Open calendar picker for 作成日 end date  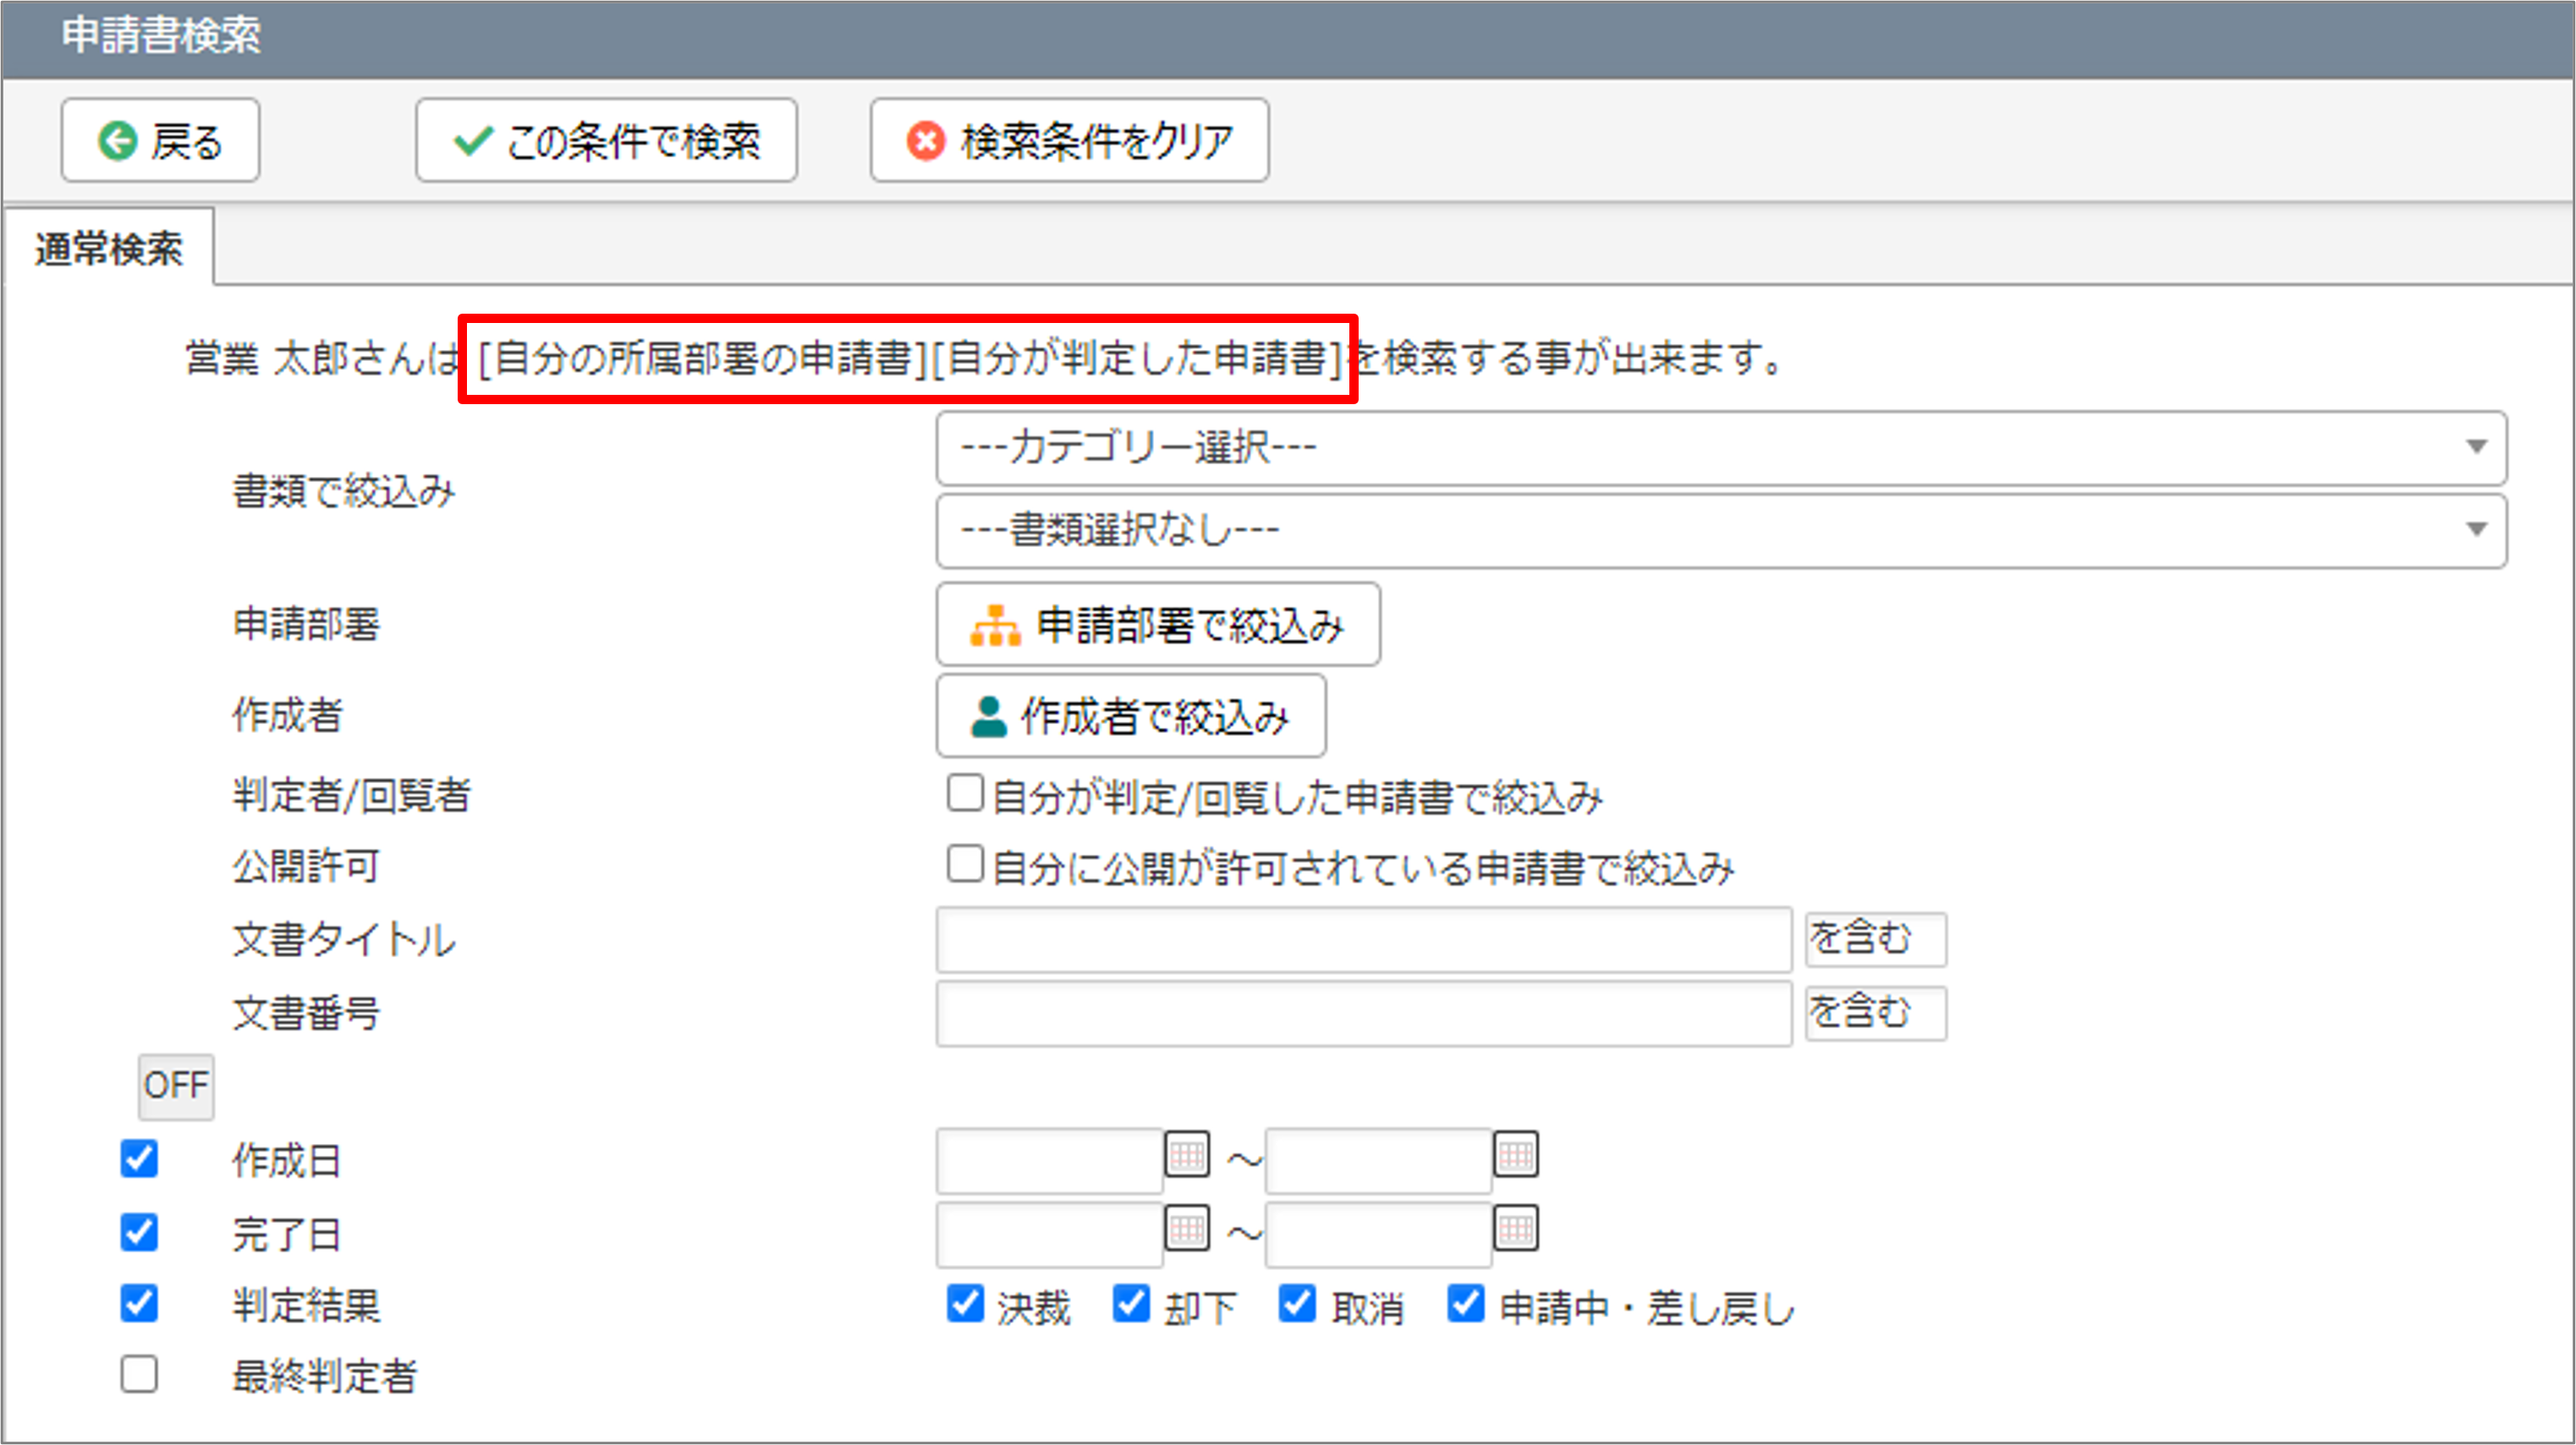(x=1516, y=1155)
